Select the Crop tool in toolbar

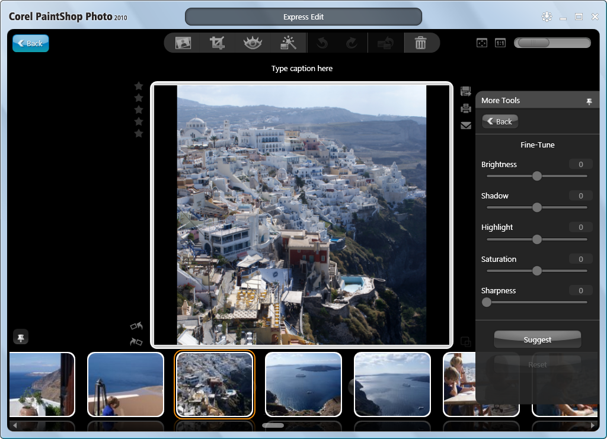218,43
